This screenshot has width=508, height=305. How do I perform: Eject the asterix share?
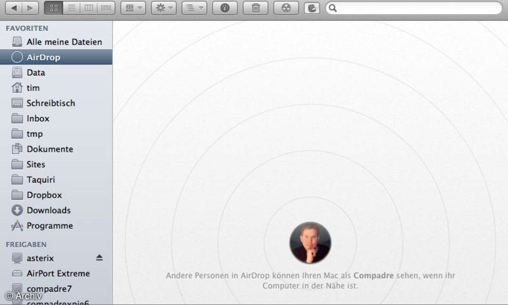pyautogui.click(x=99, y=258)
